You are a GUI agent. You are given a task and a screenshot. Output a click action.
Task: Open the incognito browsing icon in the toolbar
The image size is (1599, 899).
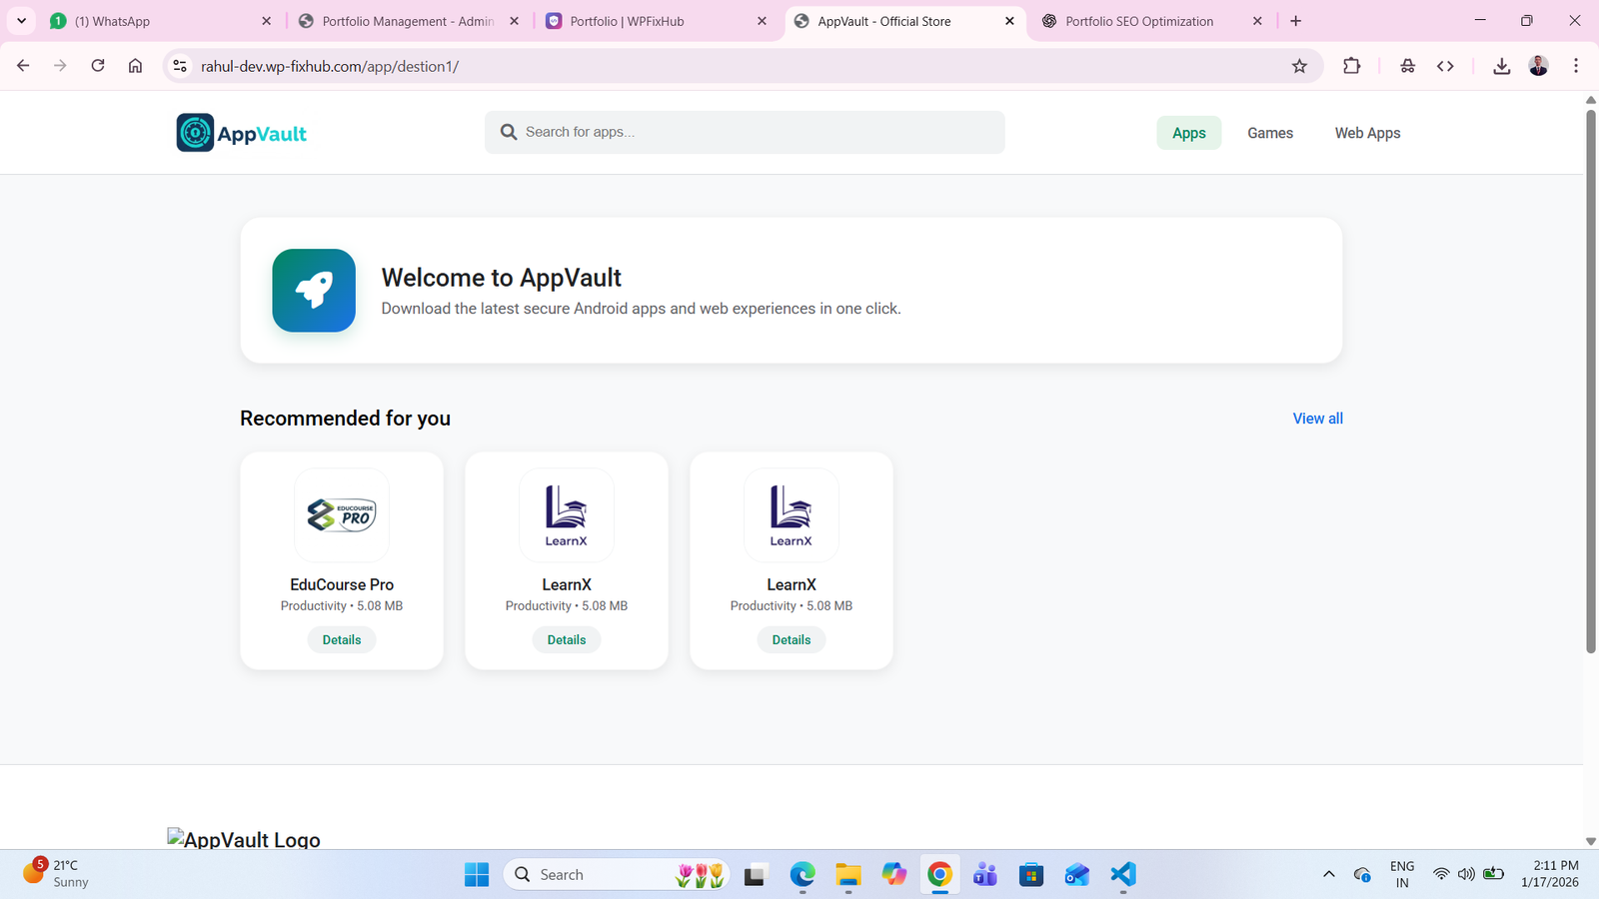(1407, 66)
